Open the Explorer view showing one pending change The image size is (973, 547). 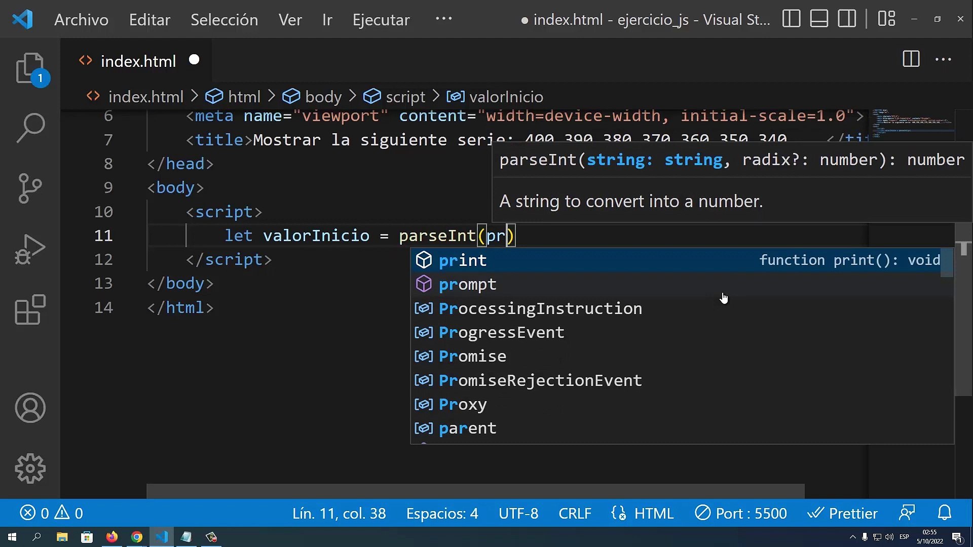point(29,68)
